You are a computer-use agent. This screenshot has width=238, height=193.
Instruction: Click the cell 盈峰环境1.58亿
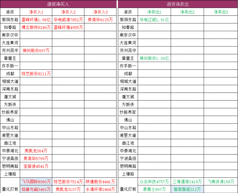click(36, 20)
